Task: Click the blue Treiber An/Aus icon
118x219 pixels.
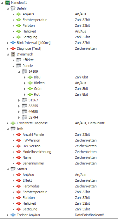Action: pos(13,215)
